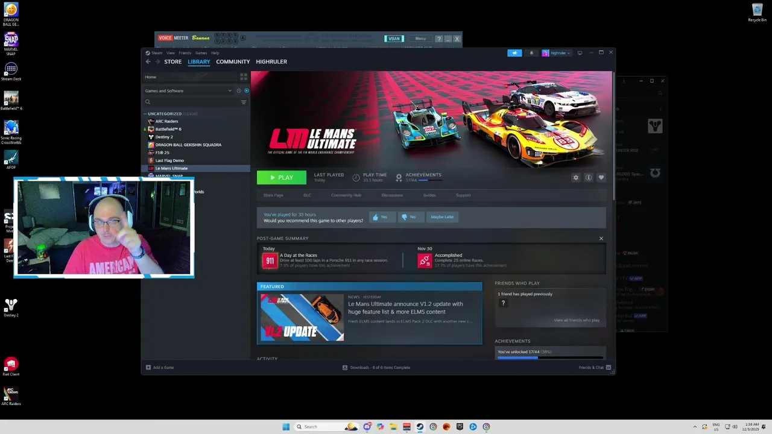Screen dimensions: 772x434
Task: Open the Recycle Bin desktop icon
Action: pos(758,13)
